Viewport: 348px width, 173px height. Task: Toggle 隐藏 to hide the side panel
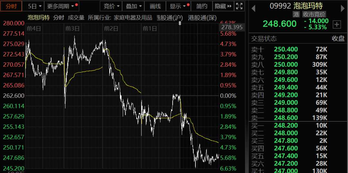(x=223, y=6)
